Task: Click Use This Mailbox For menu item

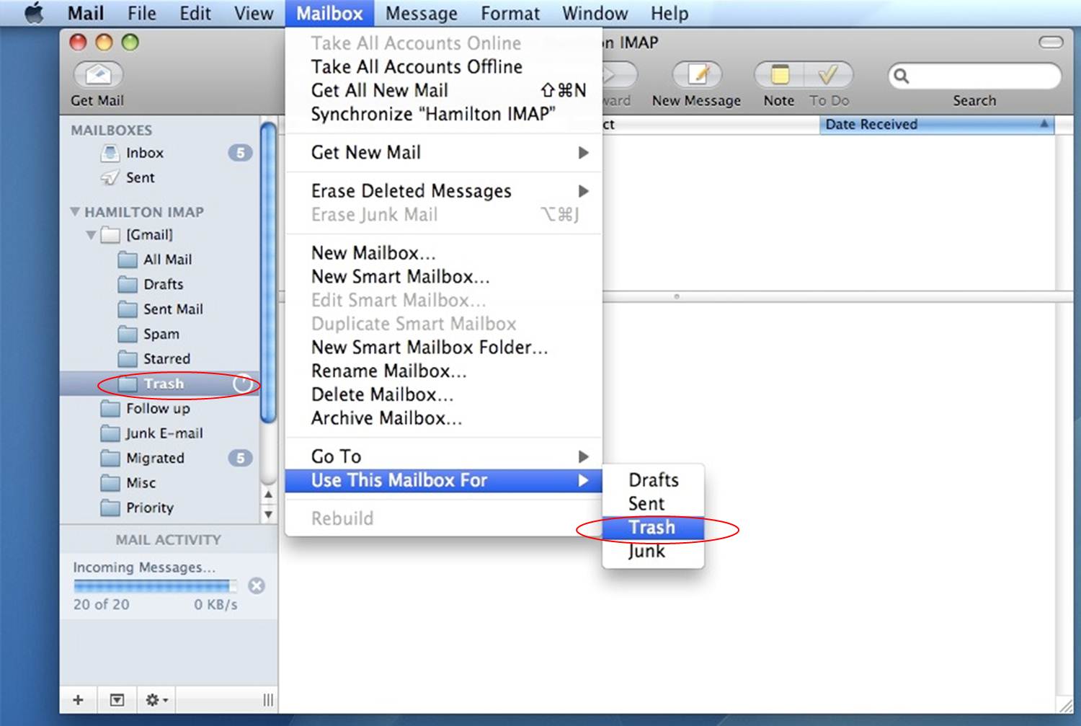Action: pyautogui.click(x=443, y=480)
